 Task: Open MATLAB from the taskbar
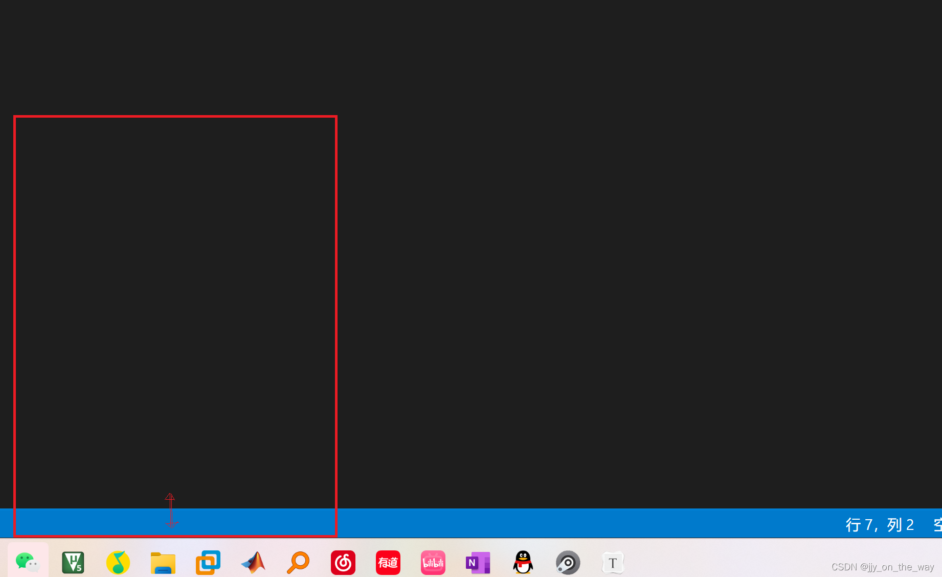(253, 563)
